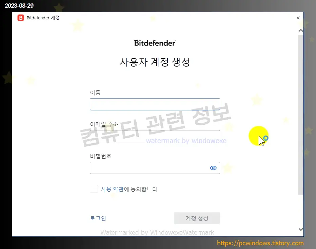
Task: Click the scroll up arrow
Action: (x=301, y=31)
